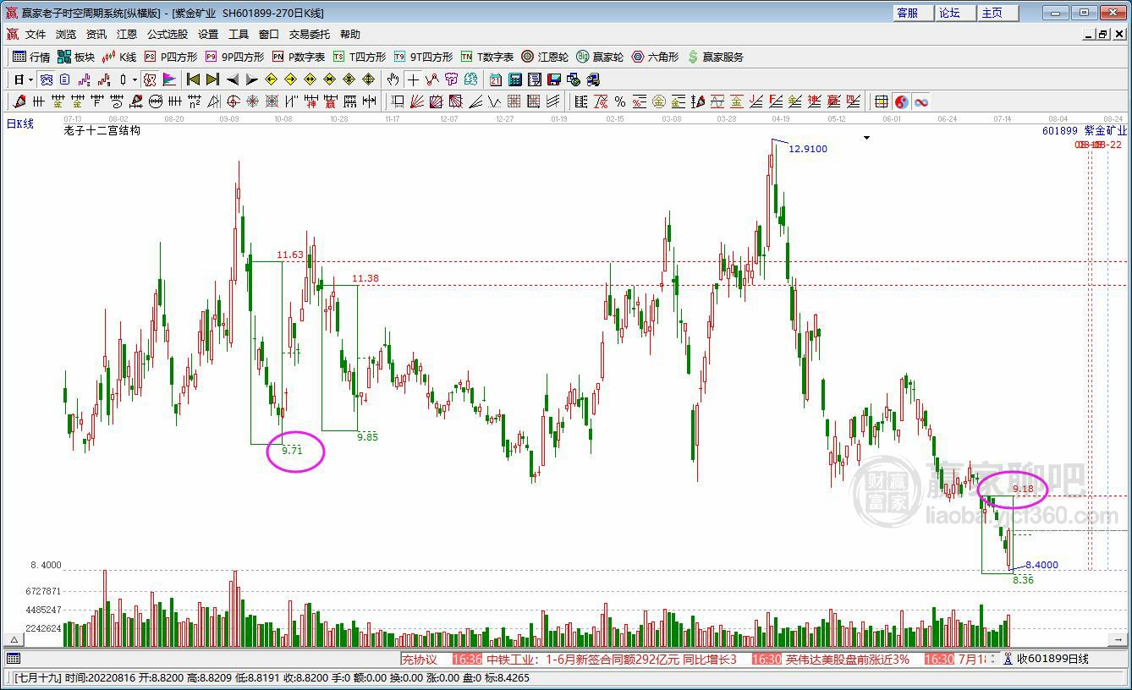The height and width of the screenshot is (690, 1132).
Task: Toggle the hand pan tool
Action: (393, 79)
